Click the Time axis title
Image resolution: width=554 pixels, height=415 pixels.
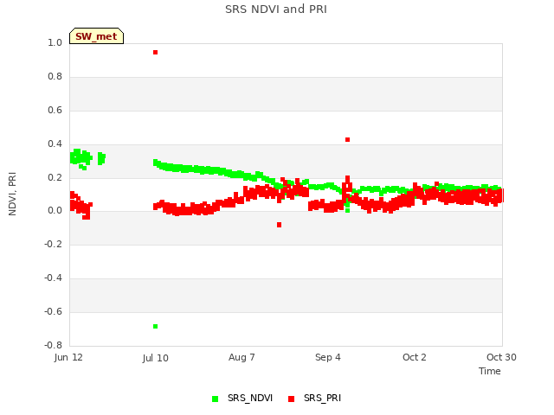490,371
